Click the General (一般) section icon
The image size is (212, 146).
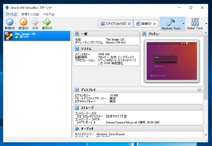click(x=77, y=34)
